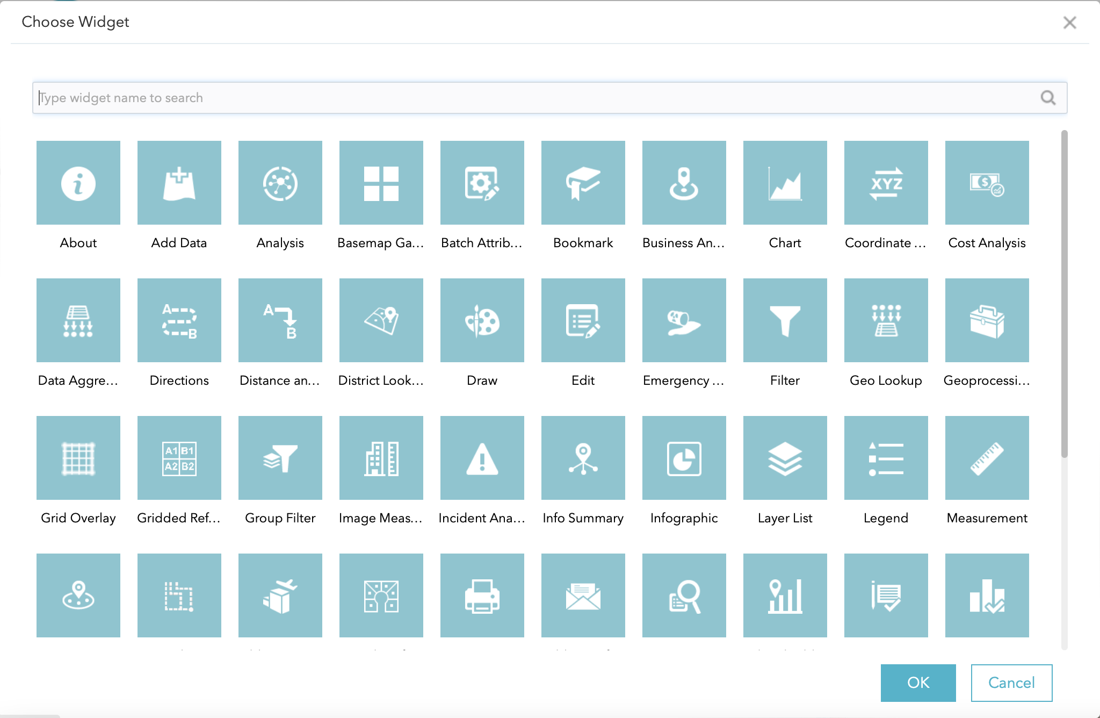Select the About widget icon
This screenshot has height=718, width=1100.
coord(78,183)
